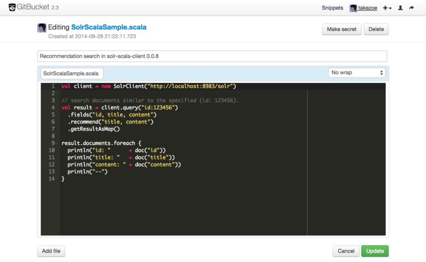Click the .fields("id, title, content") line

click(112, 114)
